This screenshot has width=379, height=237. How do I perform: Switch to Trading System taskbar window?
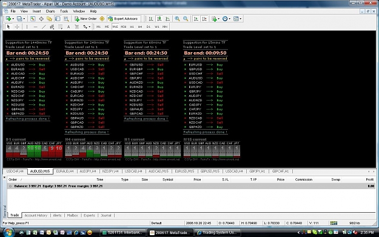coord(218,233)
